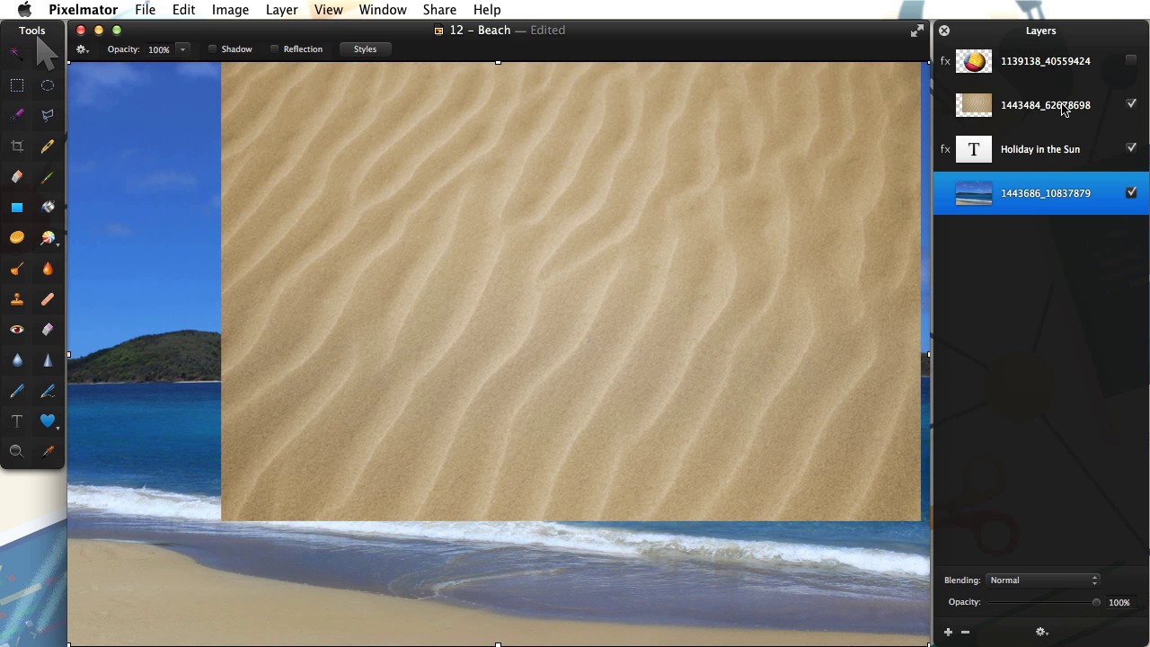Viewport: 1150px width, 647px height.
Task: Select the Red Eye tool
Action: pyautogui.click(x=16, y=330)
